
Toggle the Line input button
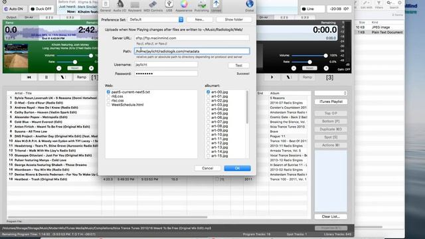click(312, 9)
